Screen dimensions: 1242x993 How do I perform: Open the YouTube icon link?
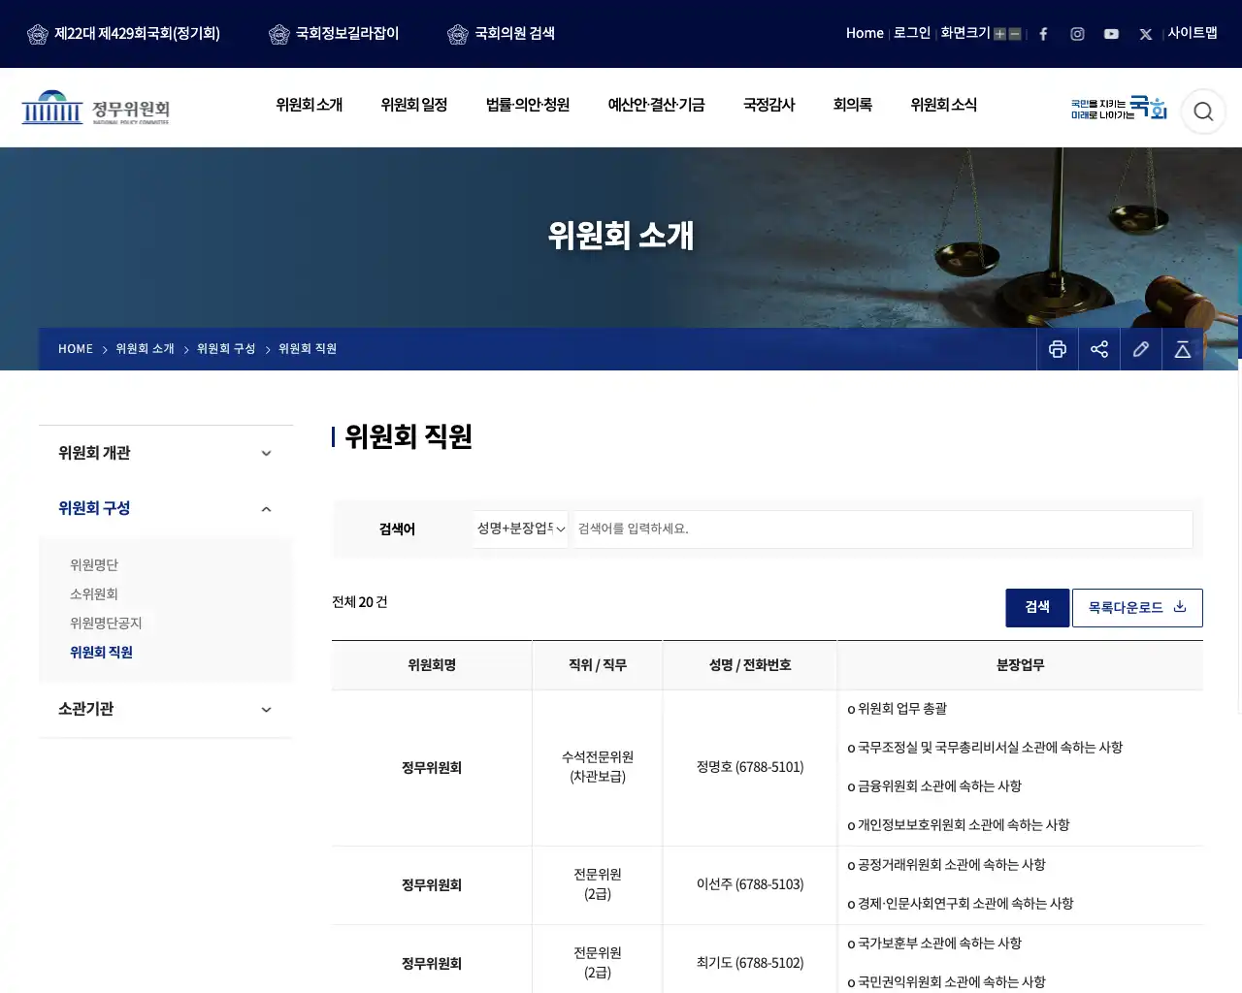point(1111,34)
